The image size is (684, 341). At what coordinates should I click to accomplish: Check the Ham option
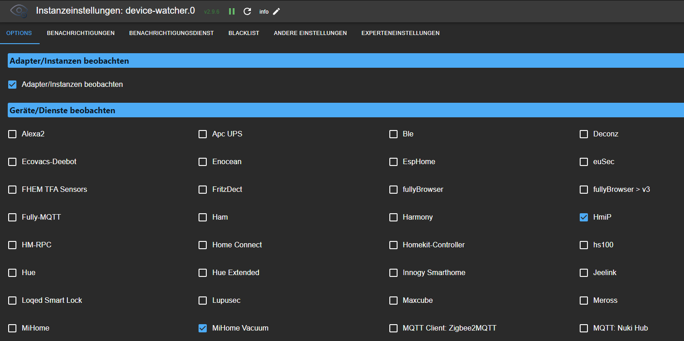pyautogui.click(x=203, y=217)
